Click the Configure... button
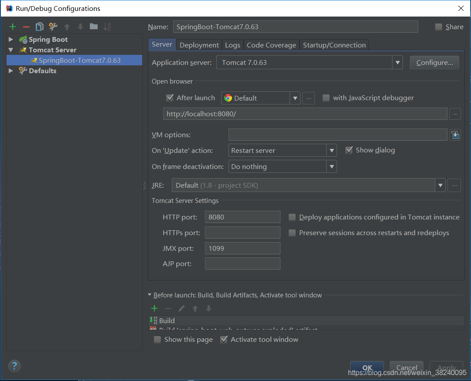The width and height of the screenshot is (471, 381). 434,62
